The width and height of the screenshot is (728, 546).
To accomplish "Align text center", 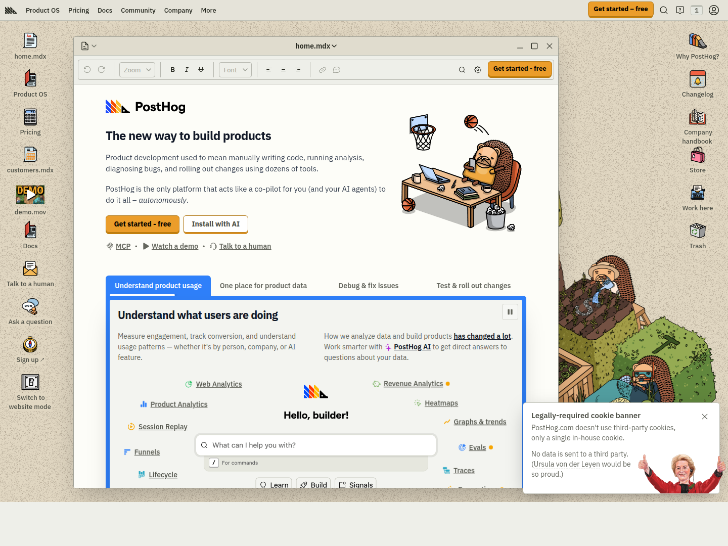I will click(283, 70).
